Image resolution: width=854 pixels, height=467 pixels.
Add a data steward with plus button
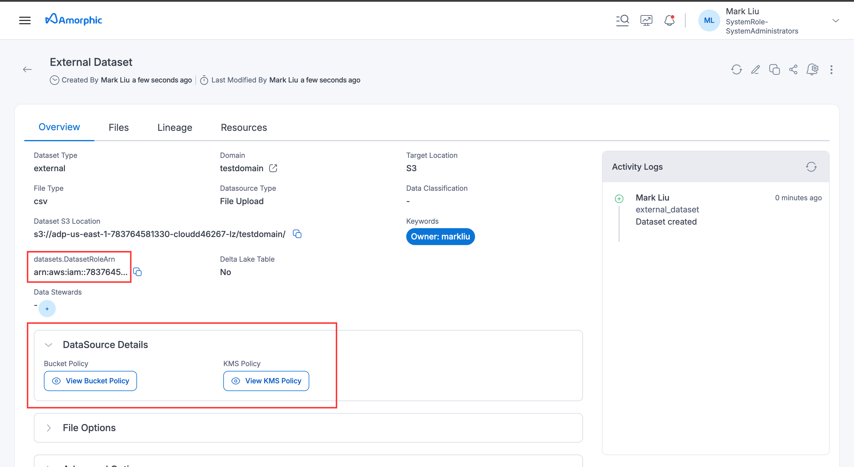pyautogui.click(x=47, y=309)
